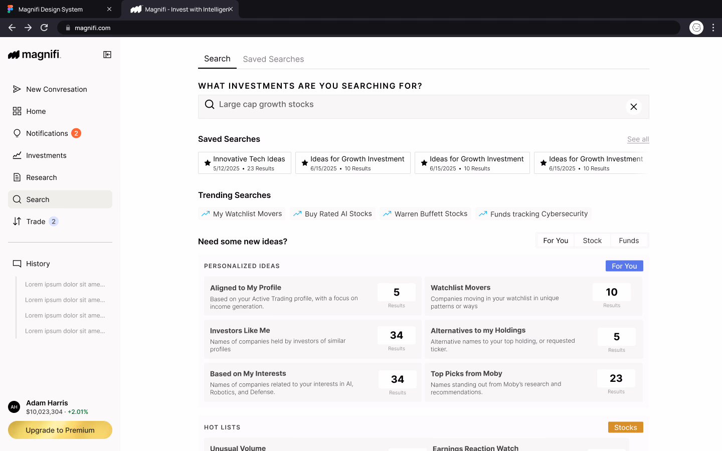Click the History chat icon

tap(17, 264)
